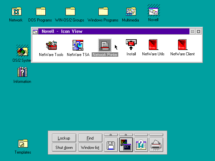This screenshot has width=215, height=161.
Task: Open the Network folder icon on desktop
Action: pos(16,11)
